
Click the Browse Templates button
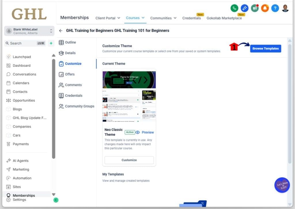[265, 48]
